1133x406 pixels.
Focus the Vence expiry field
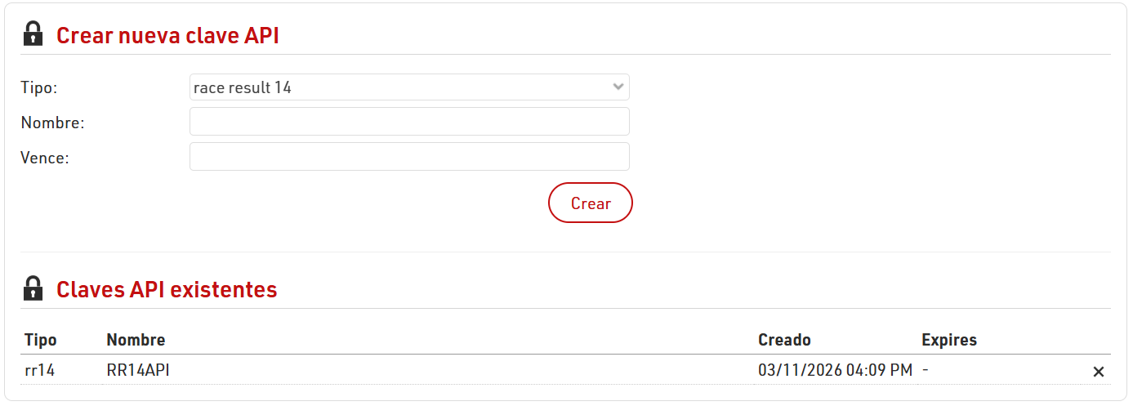pyautogui.click(x=409, y=157)
